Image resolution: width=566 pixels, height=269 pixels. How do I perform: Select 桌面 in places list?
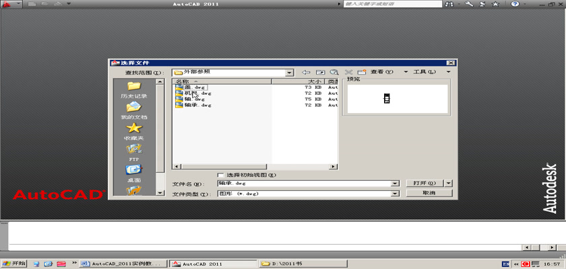(x=134, y=174)
